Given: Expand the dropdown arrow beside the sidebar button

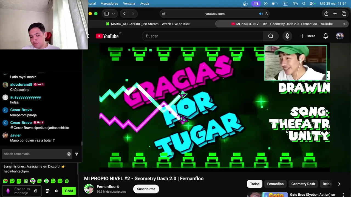Looking at the screenshot, I should click(x=113, y=14).
